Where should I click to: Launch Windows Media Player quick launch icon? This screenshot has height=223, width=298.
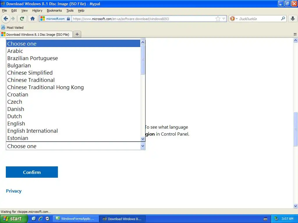[x=47, y=219]
